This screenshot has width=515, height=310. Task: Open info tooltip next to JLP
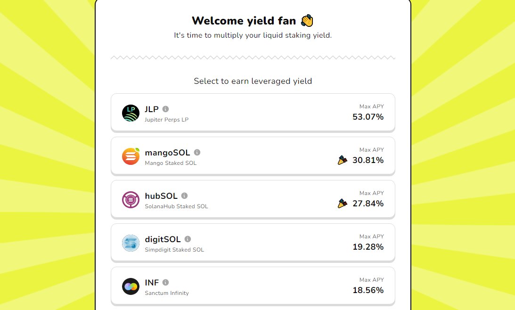point(165,109)
